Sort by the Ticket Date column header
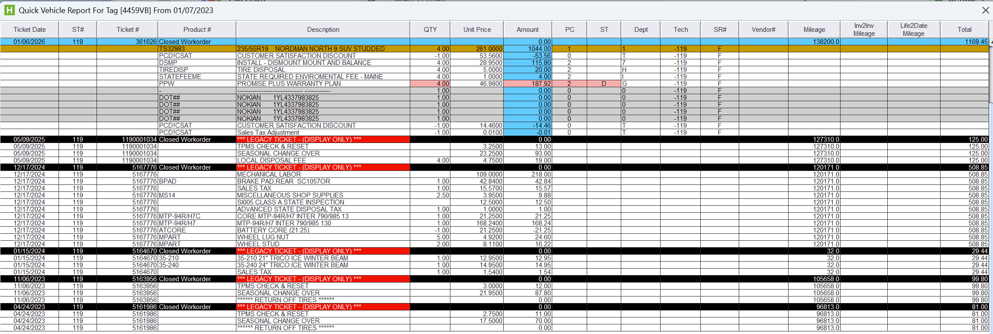 [x=29, y=30]
